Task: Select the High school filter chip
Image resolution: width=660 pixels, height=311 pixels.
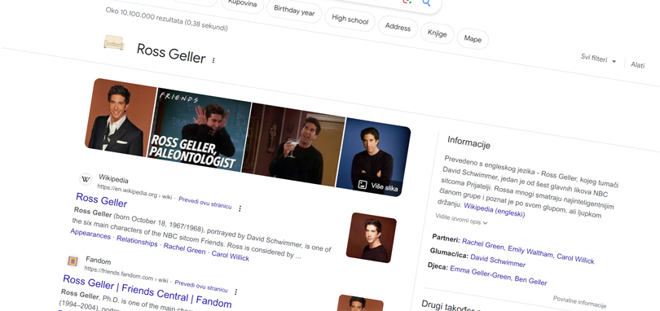Action: [350, 19]
